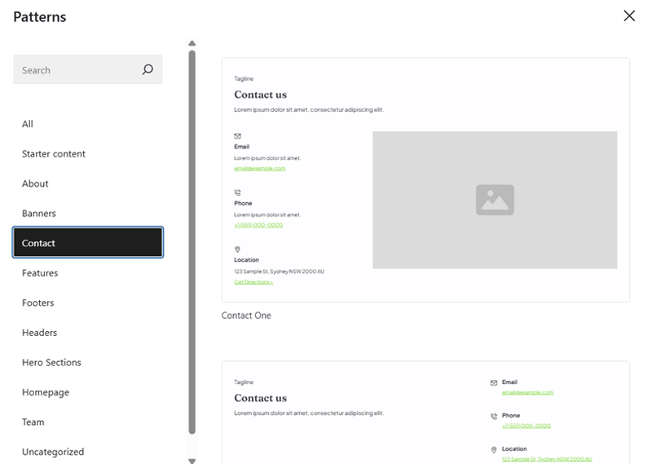This screenshot has width=652, height=464.
Task: Click the email link in second pattern
Action: tap(527, 392)
